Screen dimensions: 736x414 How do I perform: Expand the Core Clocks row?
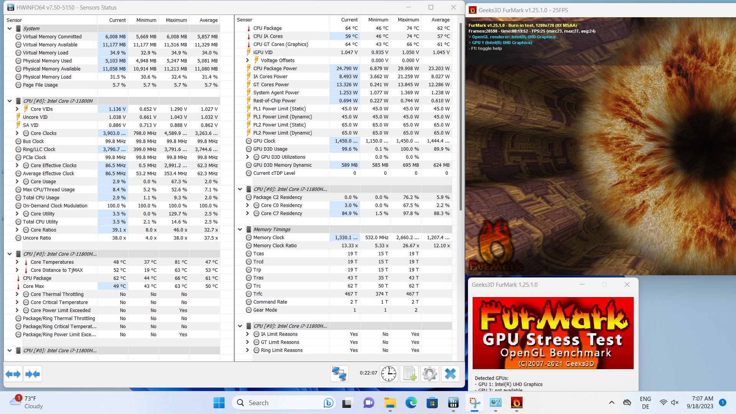point(17,133)
